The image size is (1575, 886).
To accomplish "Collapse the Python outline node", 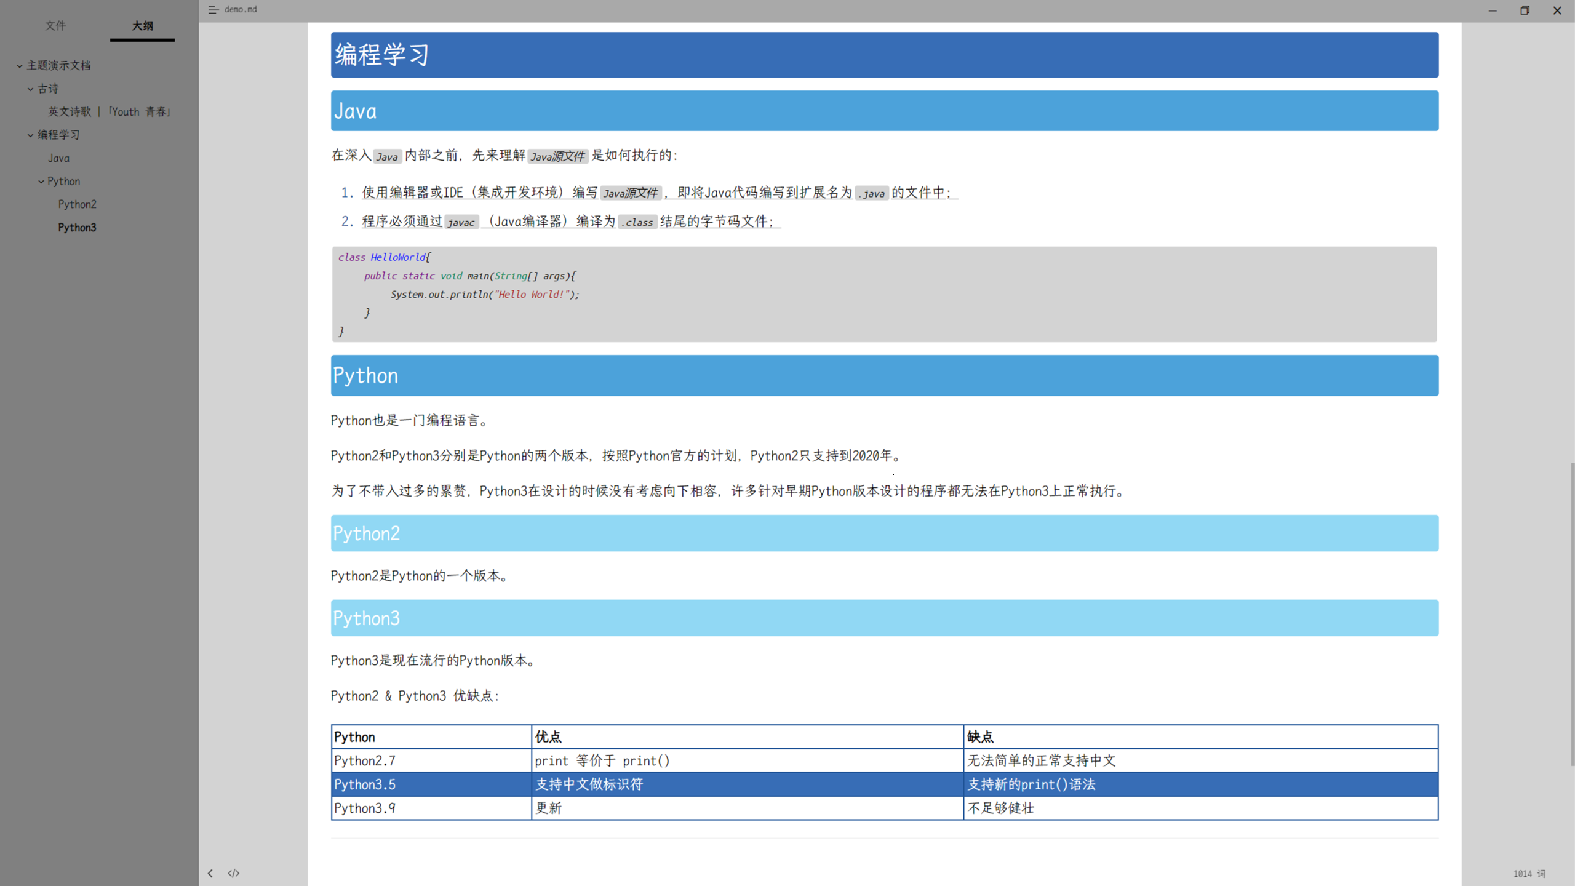I will click(x=41, y=182).
